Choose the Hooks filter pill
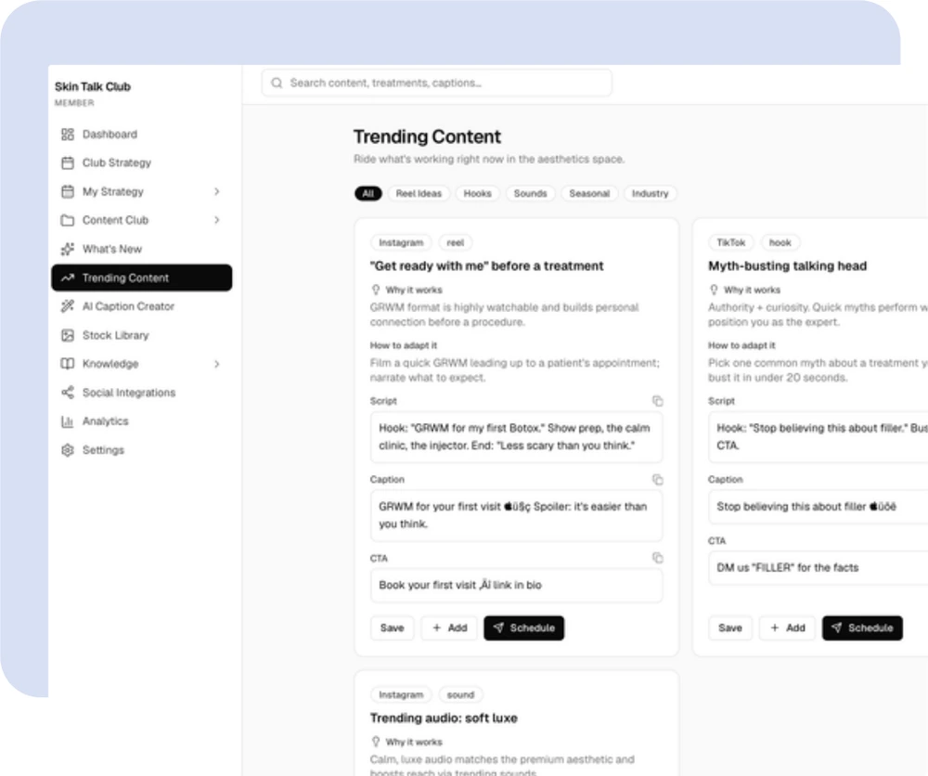 coord(477,194)
